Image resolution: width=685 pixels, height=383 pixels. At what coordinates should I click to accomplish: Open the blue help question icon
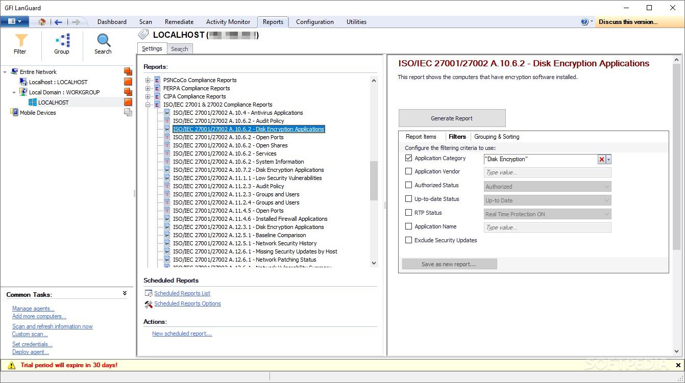point(584,22)
